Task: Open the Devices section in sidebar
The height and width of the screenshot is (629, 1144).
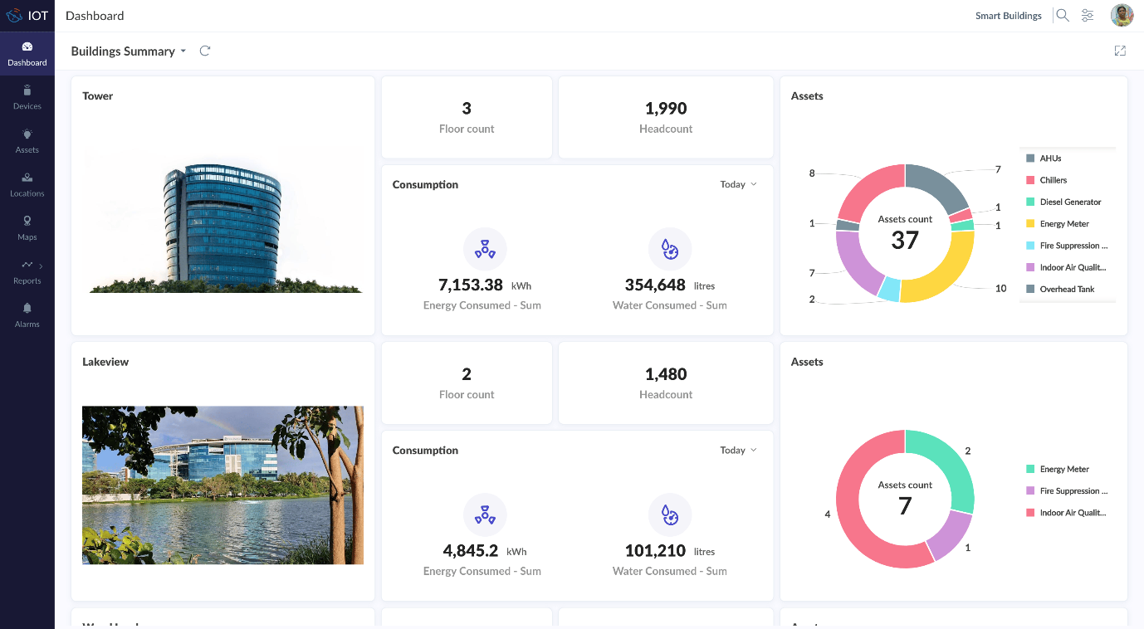Action: click(27, 97)
